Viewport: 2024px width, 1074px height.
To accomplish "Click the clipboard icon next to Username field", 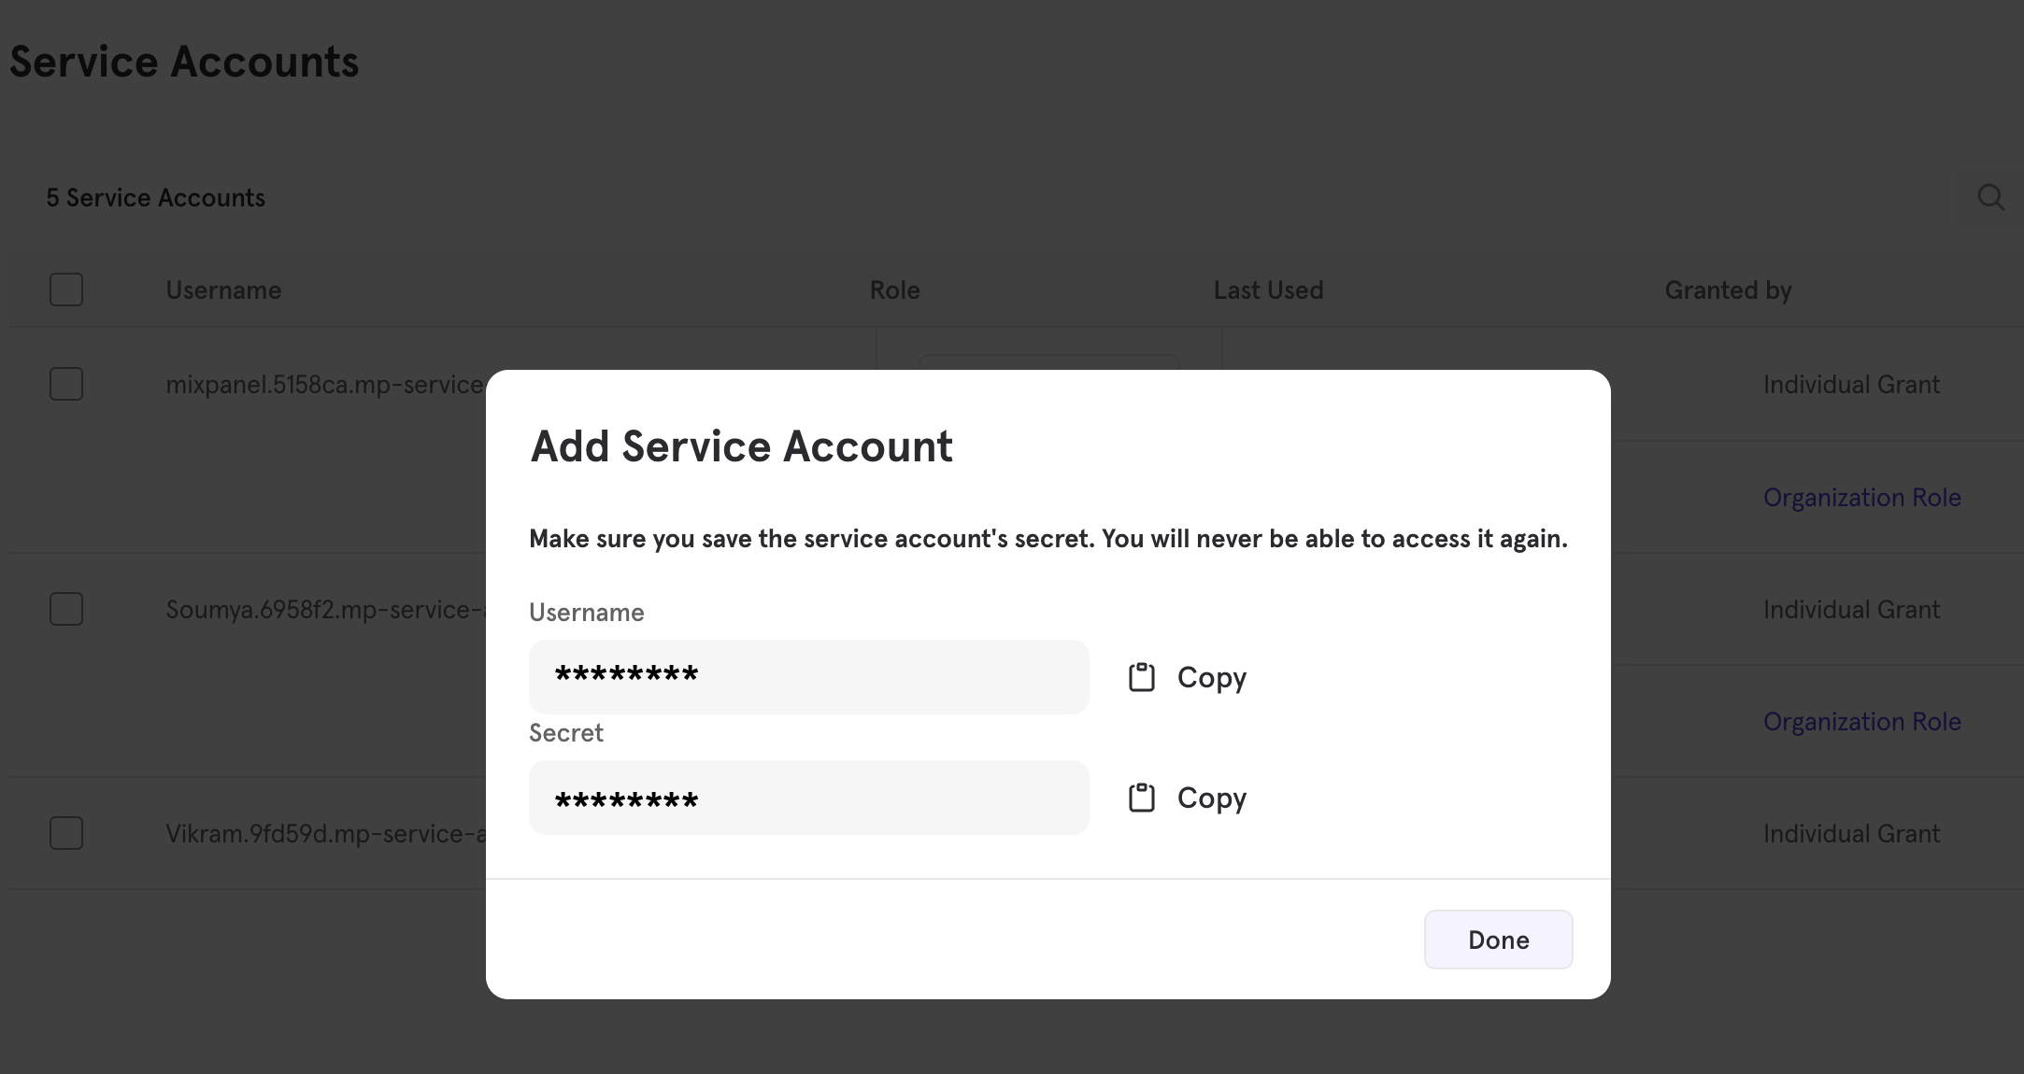I will (x=1142, y=677).
